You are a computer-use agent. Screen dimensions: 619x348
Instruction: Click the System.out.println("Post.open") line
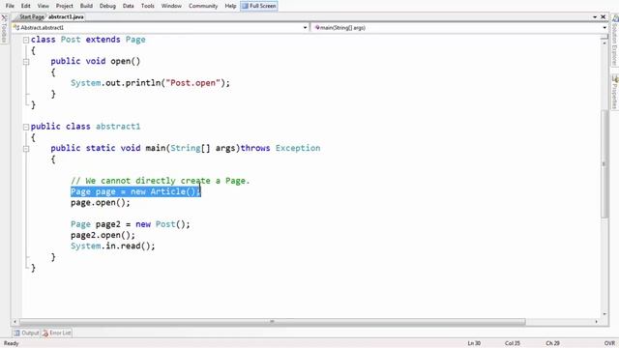click(x=150, y=83)
